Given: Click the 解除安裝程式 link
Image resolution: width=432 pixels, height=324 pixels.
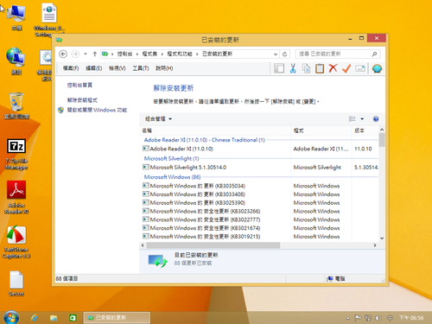Looking at the screenshot, I should (x=82, y=100).
